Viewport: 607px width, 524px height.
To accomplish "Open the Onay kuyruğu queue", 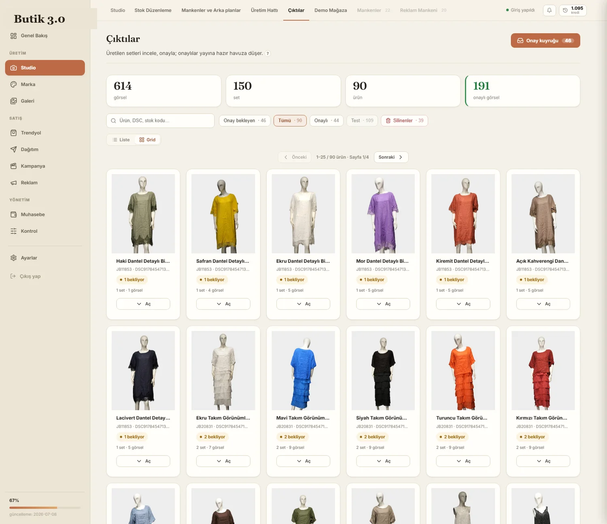I will [545, 40].
